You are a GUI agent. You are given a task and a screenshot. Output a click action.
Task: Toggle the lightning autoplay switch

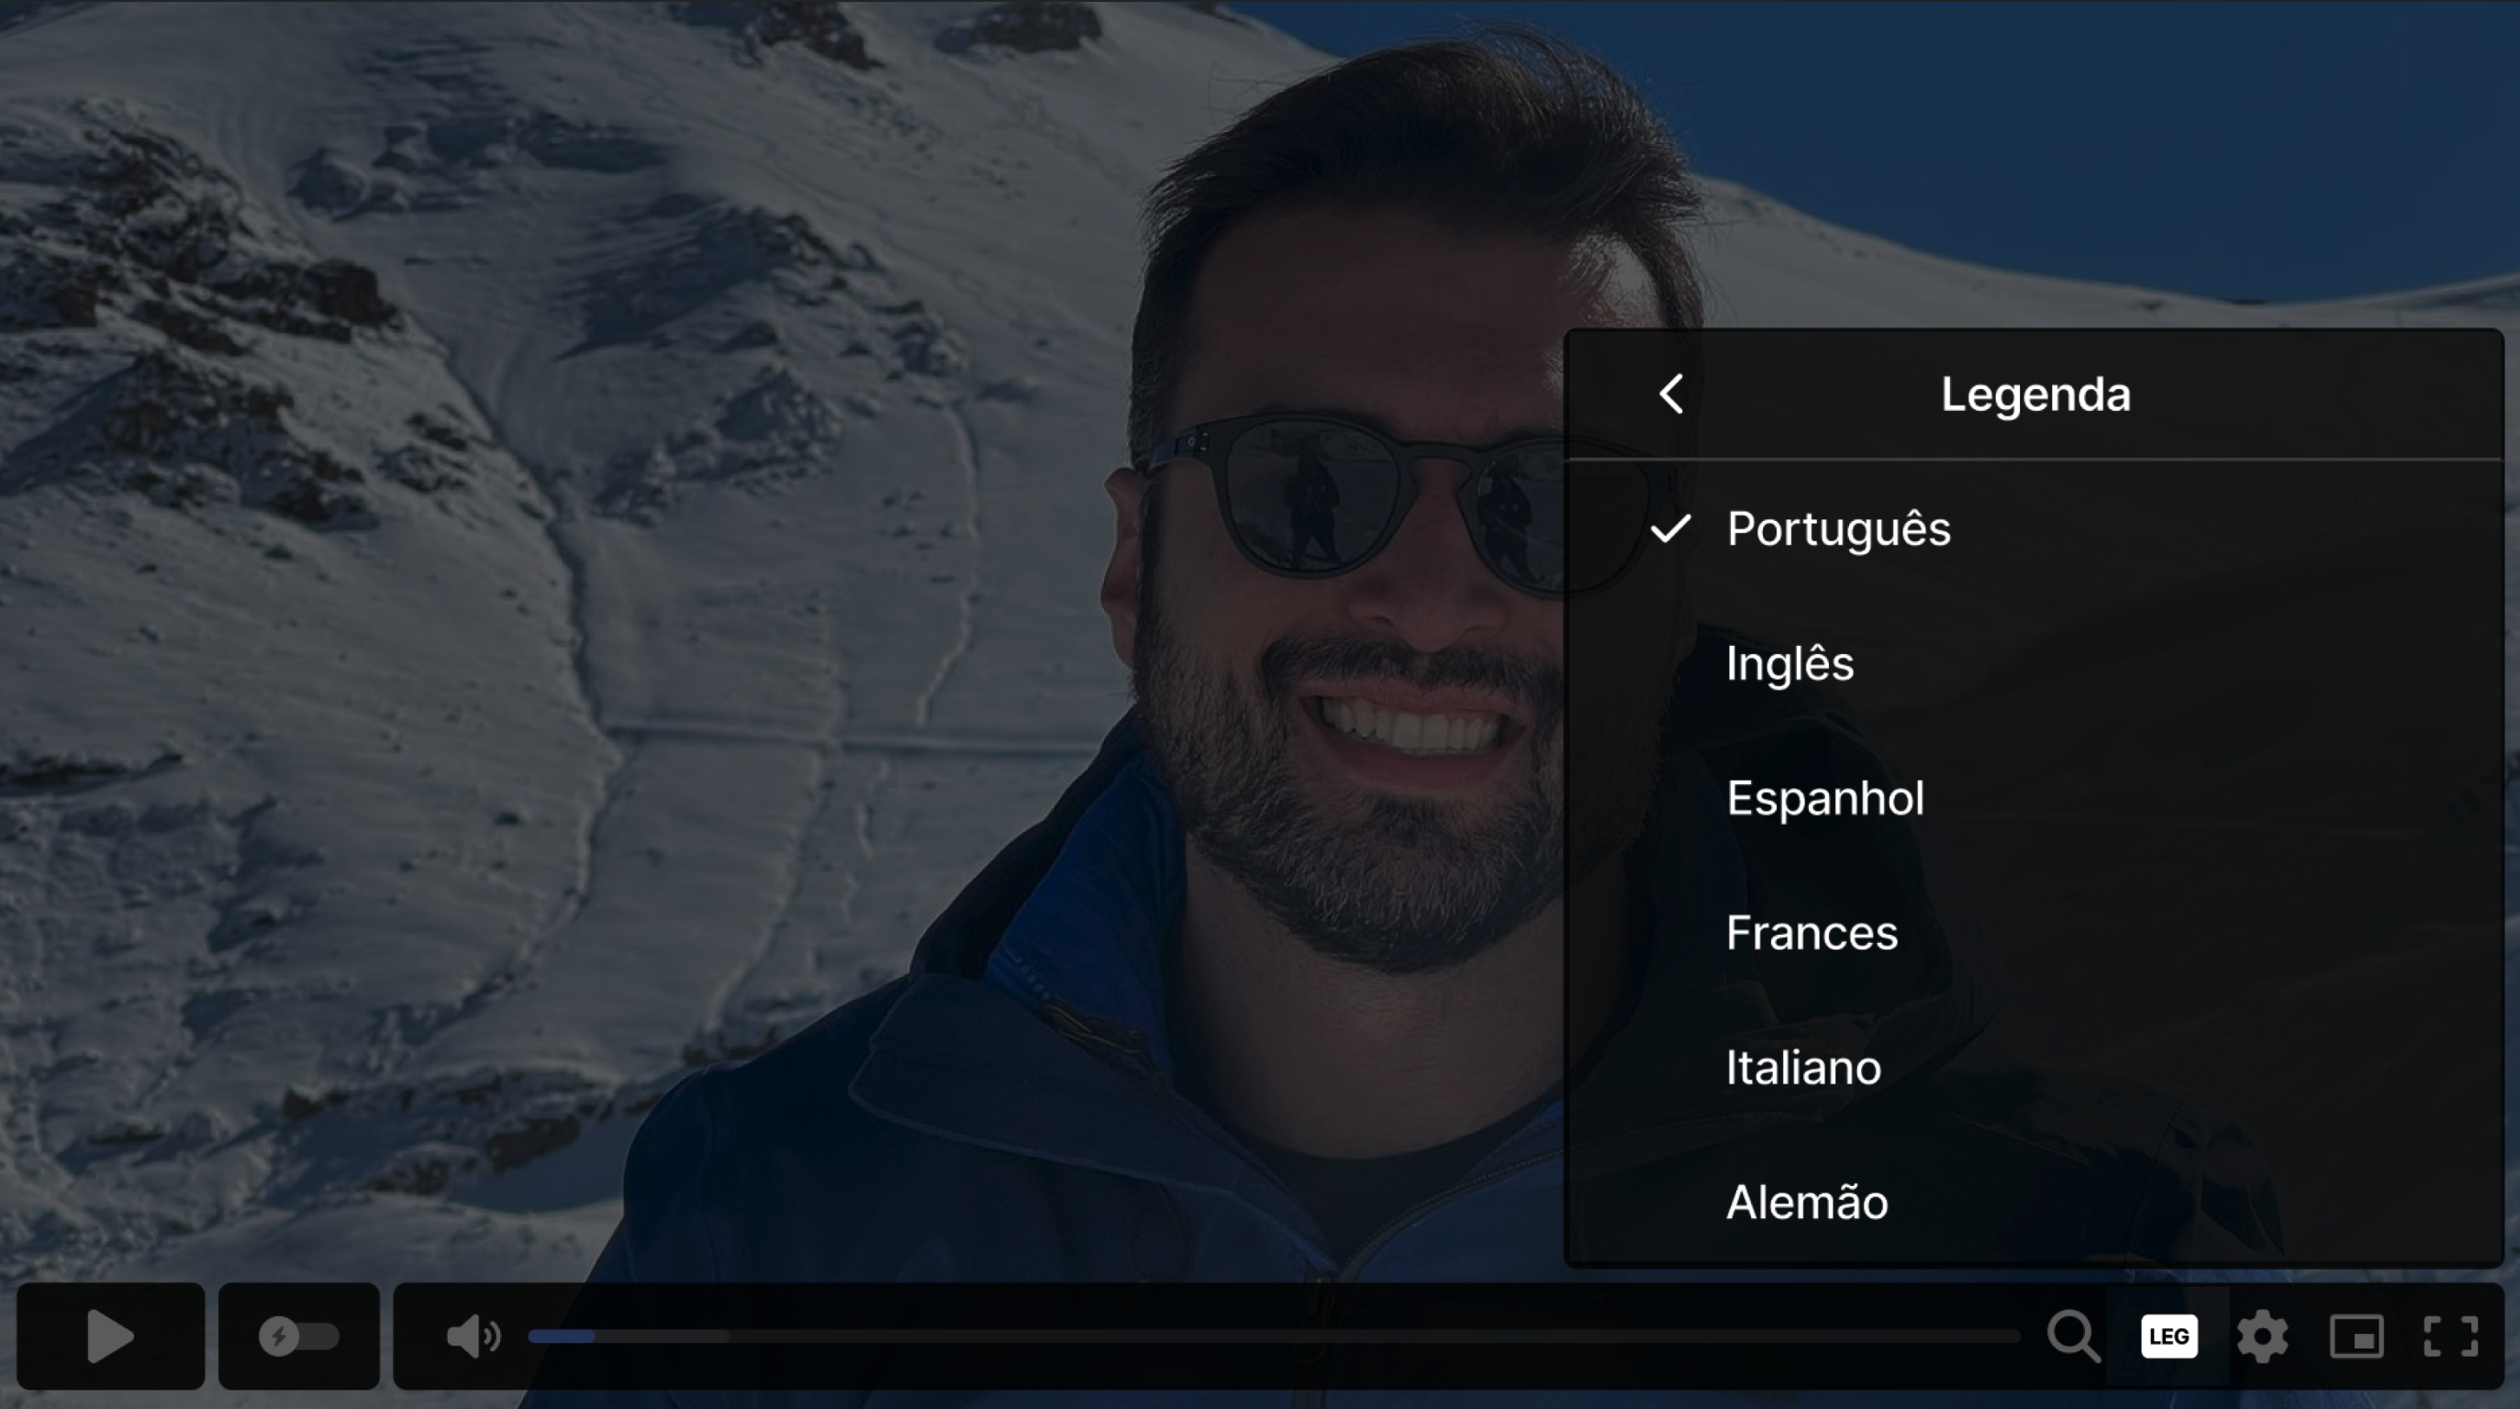pos(298,1336)
